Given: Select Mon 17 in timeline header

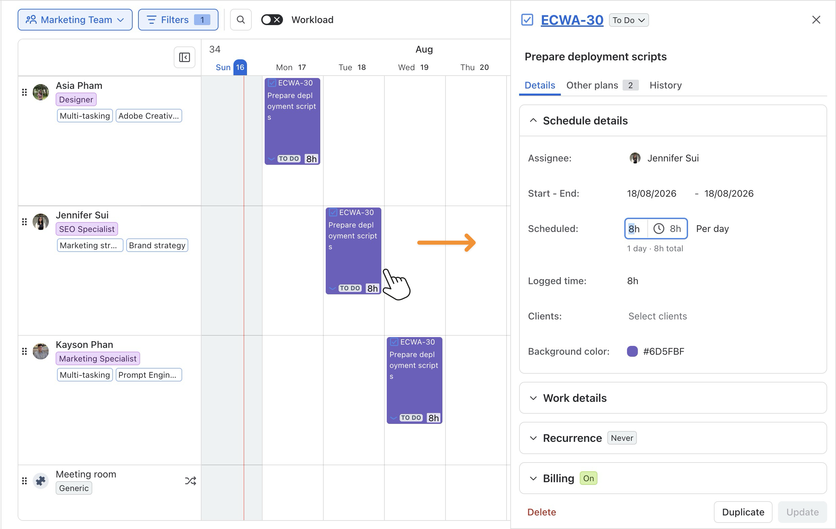Looking at the screenshot, I should pyautogui.click(x=291, y=67).
